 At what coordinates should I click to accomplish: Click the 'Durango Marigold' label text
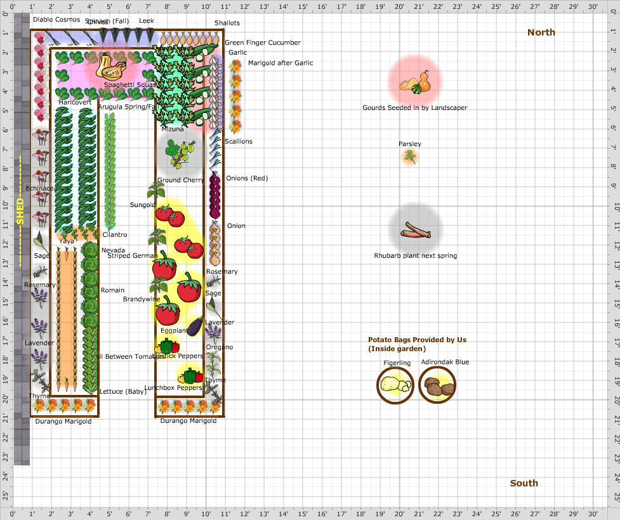coord(65,420)
